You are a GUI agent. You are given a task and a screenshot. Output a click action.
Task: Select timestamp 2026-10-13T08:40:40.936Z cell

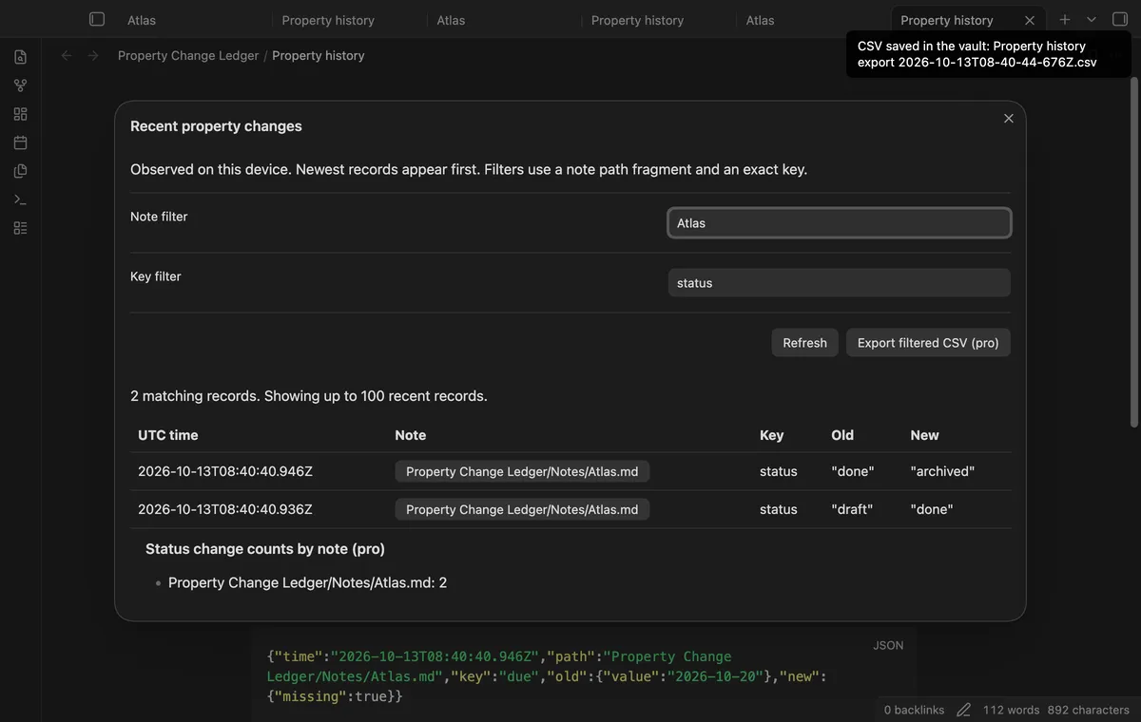pos(225,509)
